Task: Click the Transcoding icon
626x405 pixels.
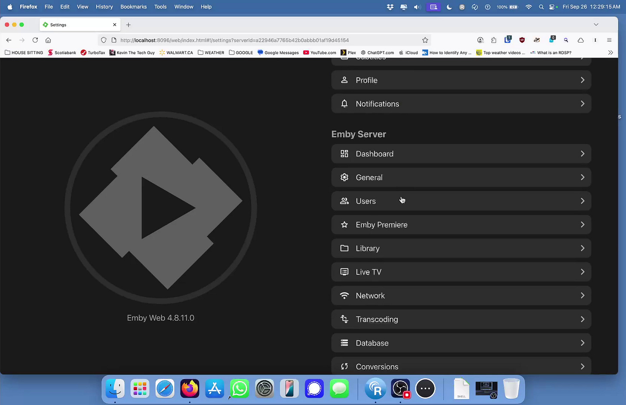Action: [x=344, y=319]
